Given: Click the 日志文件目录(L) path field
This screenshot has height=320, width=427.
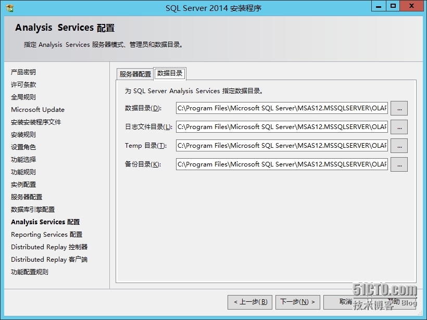Looking at the screenshot, I should tap(282, 127).
